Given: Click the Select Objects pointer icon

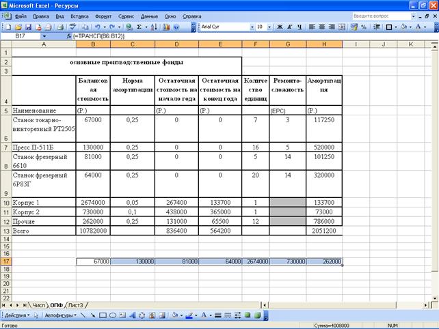Looking at the screenshot, I should point(36,315).
